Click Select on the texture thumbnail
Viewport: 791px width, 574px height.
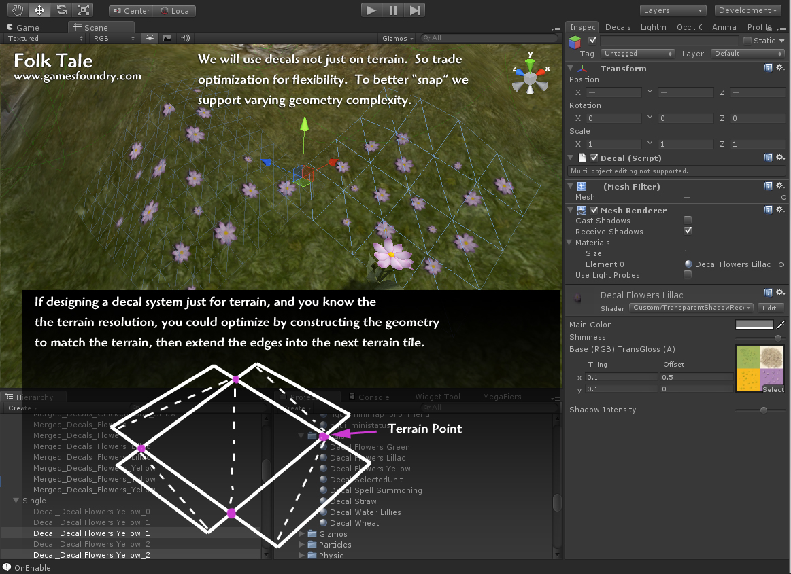point(773,389)
